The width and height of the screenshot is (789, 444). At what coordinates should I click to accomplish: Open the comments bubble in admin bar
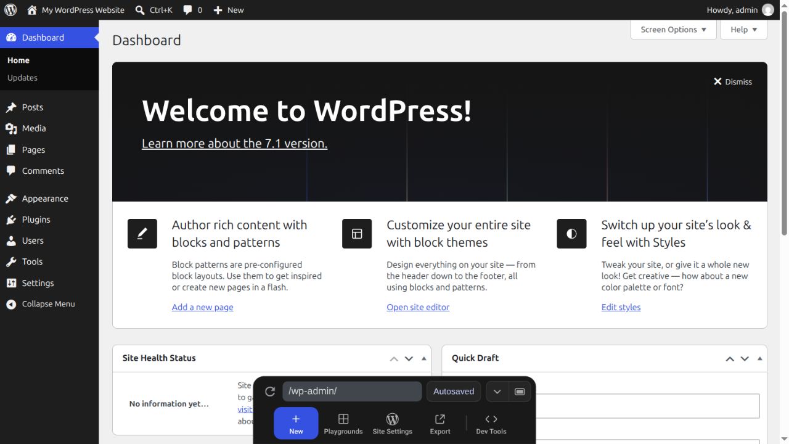coord(192,10)
